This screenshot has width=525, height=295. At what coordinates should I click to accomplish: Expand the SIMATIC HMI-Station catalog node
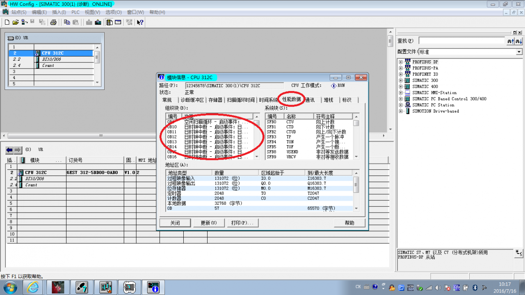point(400,93)
